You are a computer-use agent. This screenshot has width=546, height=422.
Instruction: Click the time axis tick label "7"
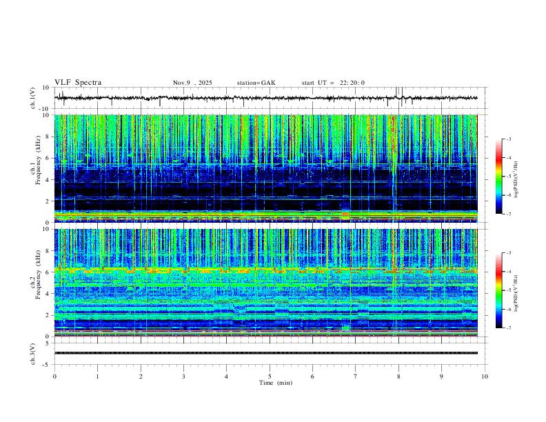pos(356,376)
